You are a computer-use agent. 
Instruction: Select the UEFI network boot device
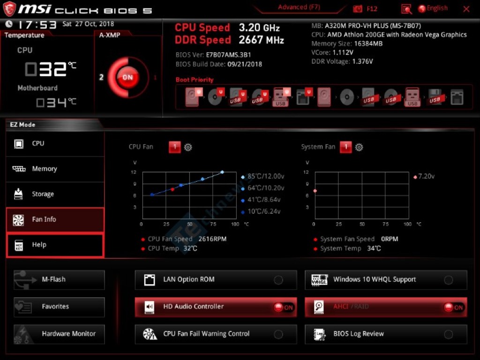304,97
